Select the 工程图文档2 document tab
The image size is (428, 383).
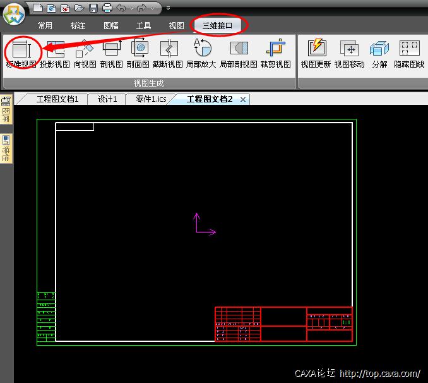[210, 99]
